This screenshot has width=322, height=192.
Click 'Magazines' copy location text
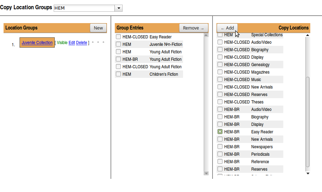(x=260, y=72)
